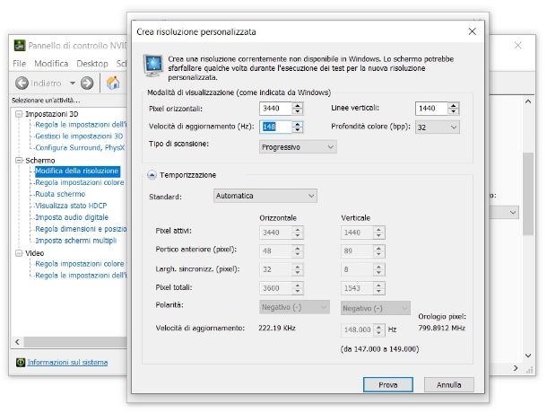Select Visualizza stato HDCP
Screen dimensions: 547x413
[71, 206]
